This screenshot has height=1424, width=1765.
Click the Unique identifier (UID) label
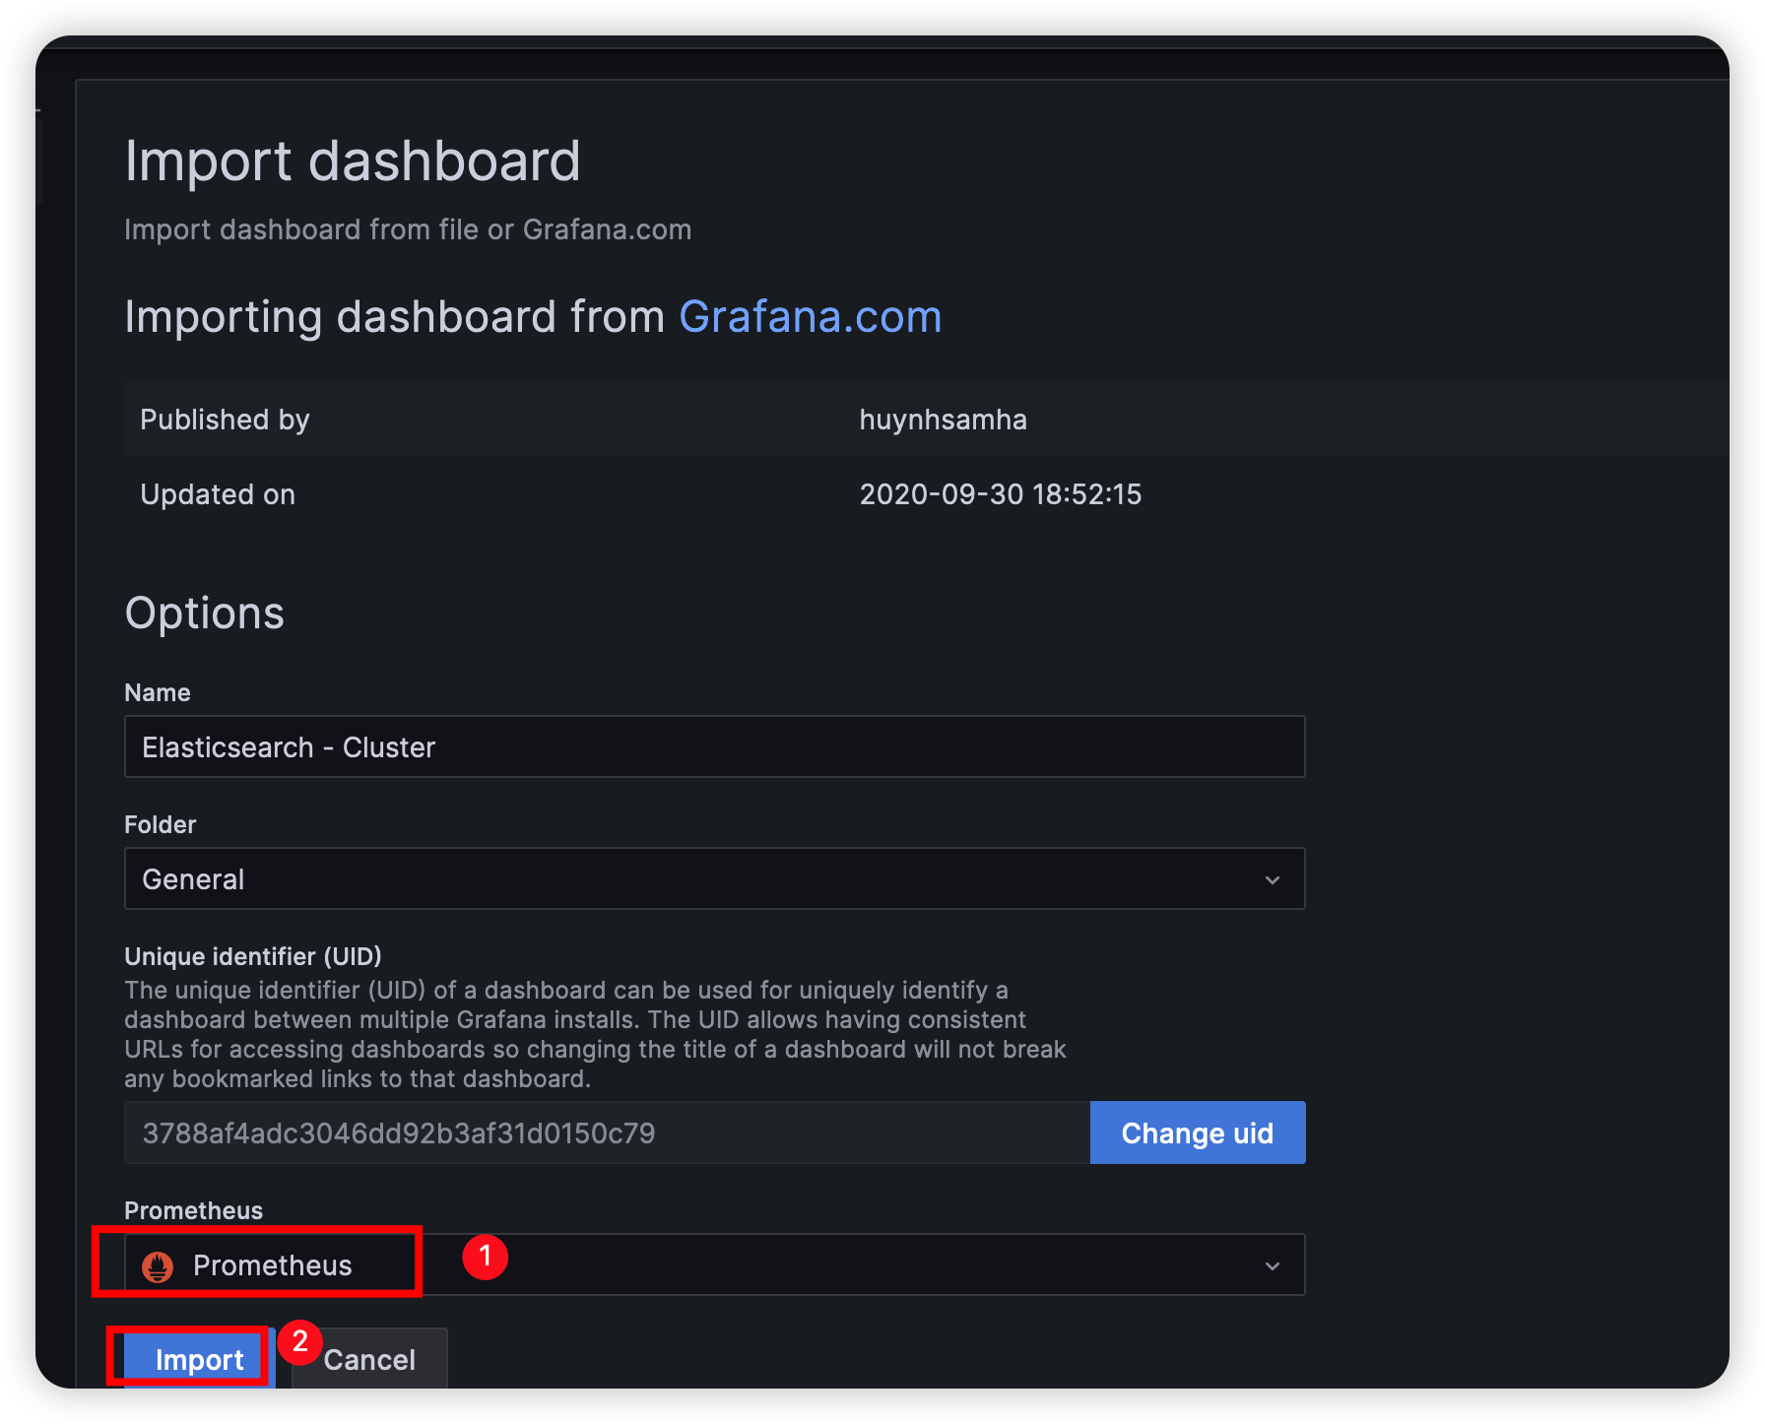coord(253,956)
